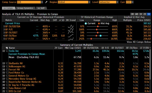
Task: Click the chart icon next to Dr Ing hc F Porsche
Action: [x=7, y=85]
